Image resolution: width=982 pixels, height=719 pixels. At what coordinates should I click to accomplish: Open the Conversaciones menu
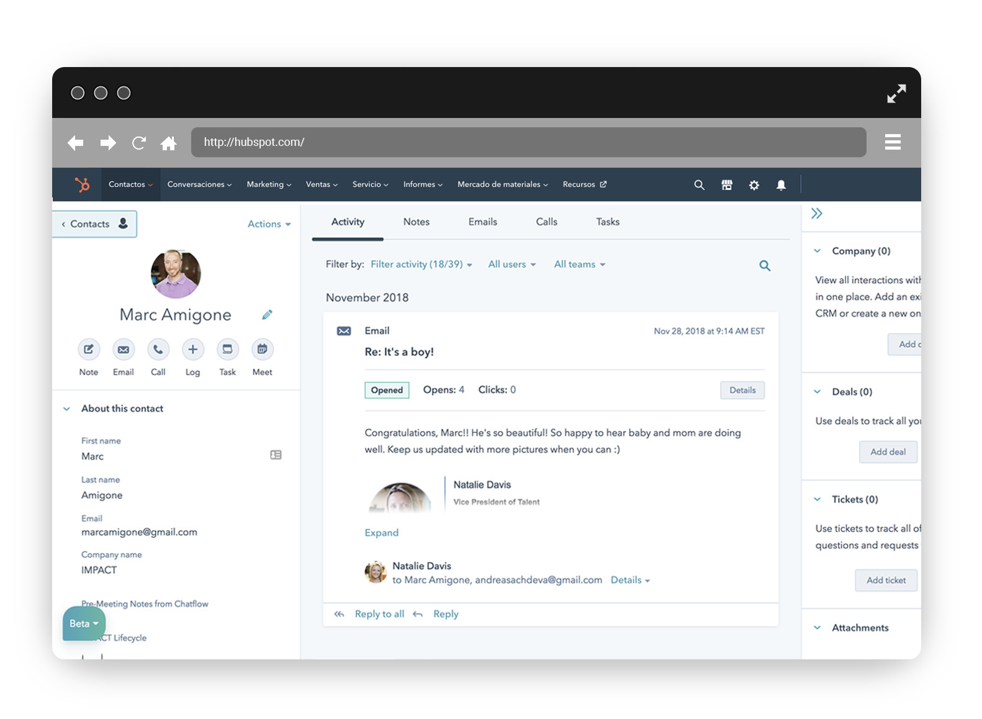199,184
